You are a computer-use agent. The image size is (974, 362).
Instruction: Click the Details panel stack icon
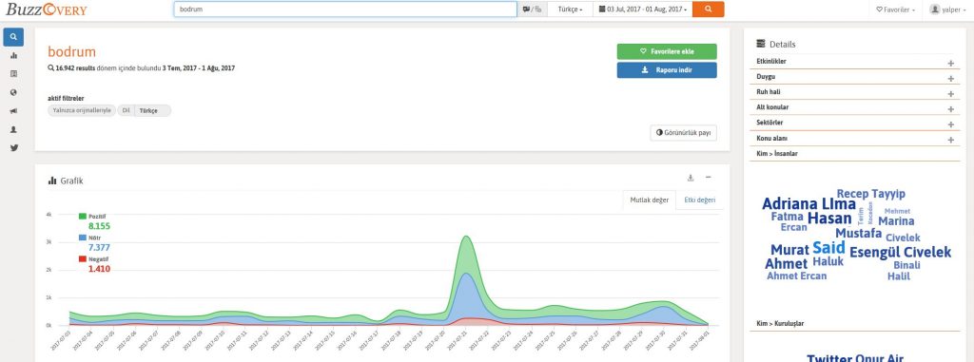click(x=760, y=44)
